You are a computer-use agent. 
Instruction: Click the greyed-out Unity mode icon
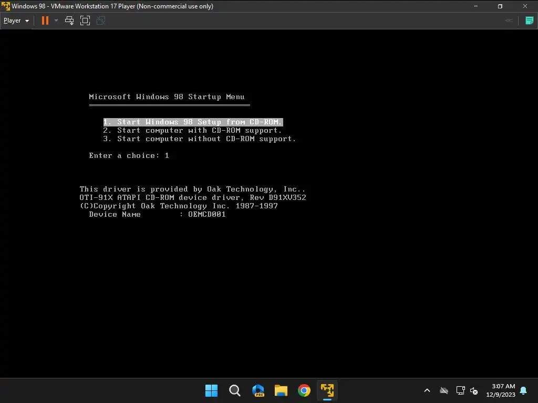(101, 20)
